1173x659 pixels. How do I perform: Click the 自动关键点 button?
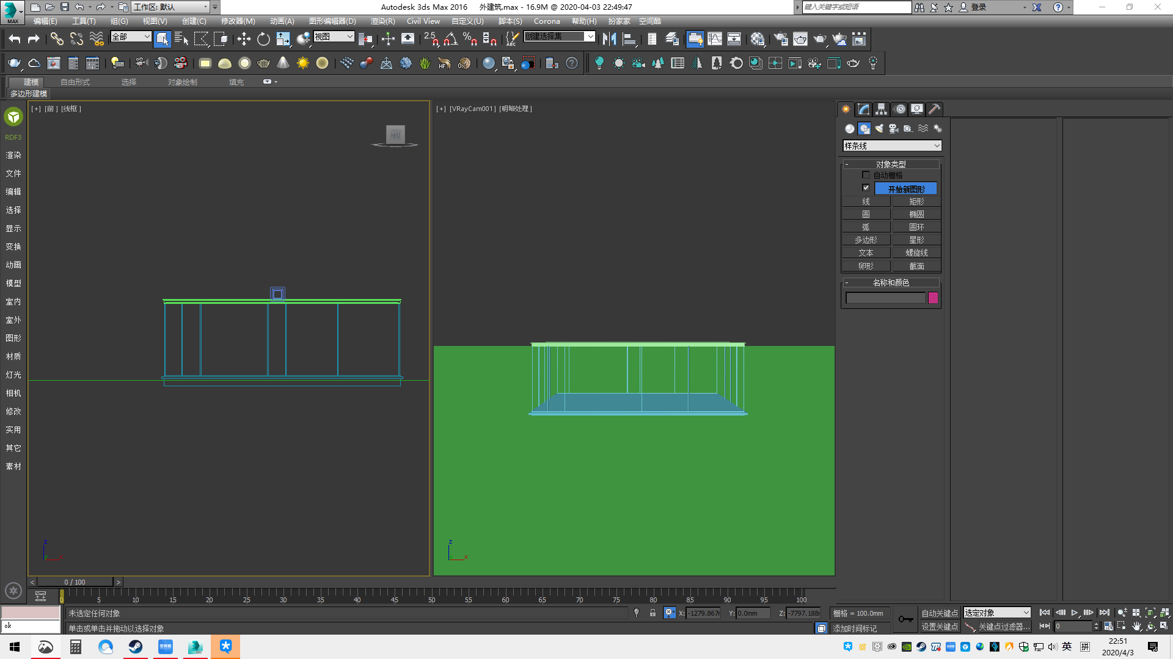pyautogui.click(x=940, y=613)
